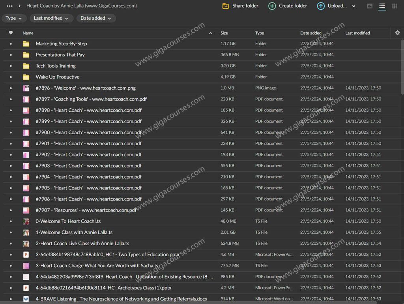
Task: Click the Share folder icon button
Action: click(x=226, y=6)
